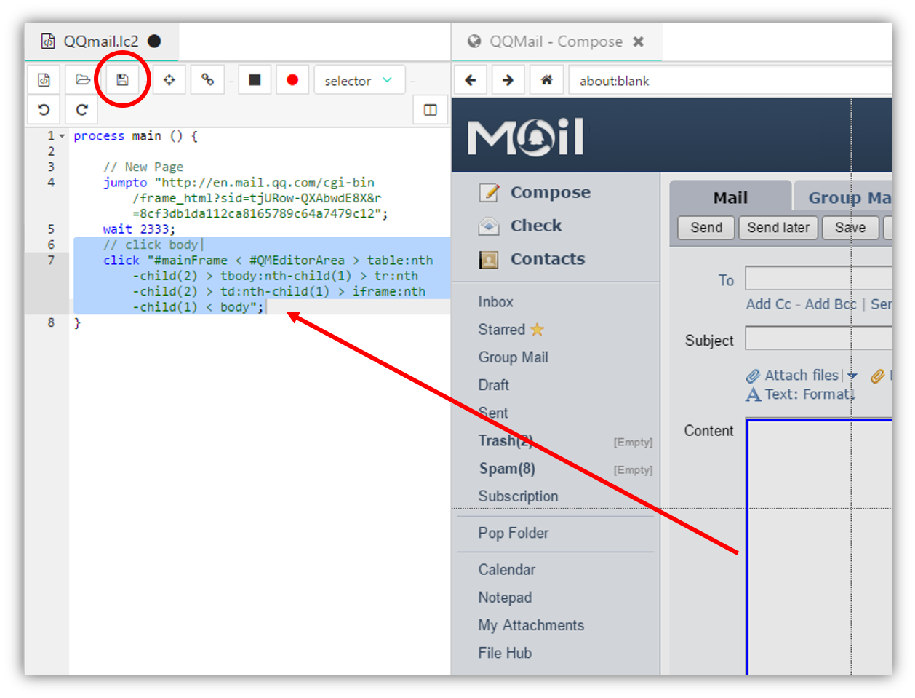Activate the element picker crosshair tool
Image resolution: width=915 pixels, height=698 pixels.
pyautogui.click(x=169, y=80)
